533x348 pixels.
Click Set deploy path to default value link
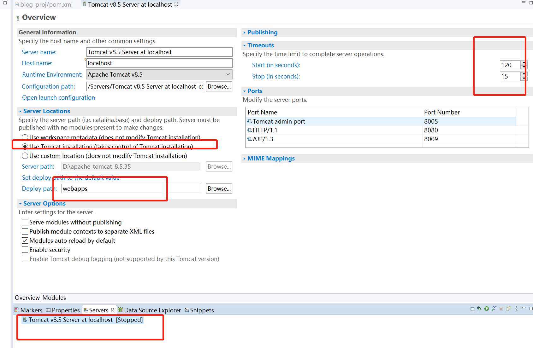tap(71, 177)
